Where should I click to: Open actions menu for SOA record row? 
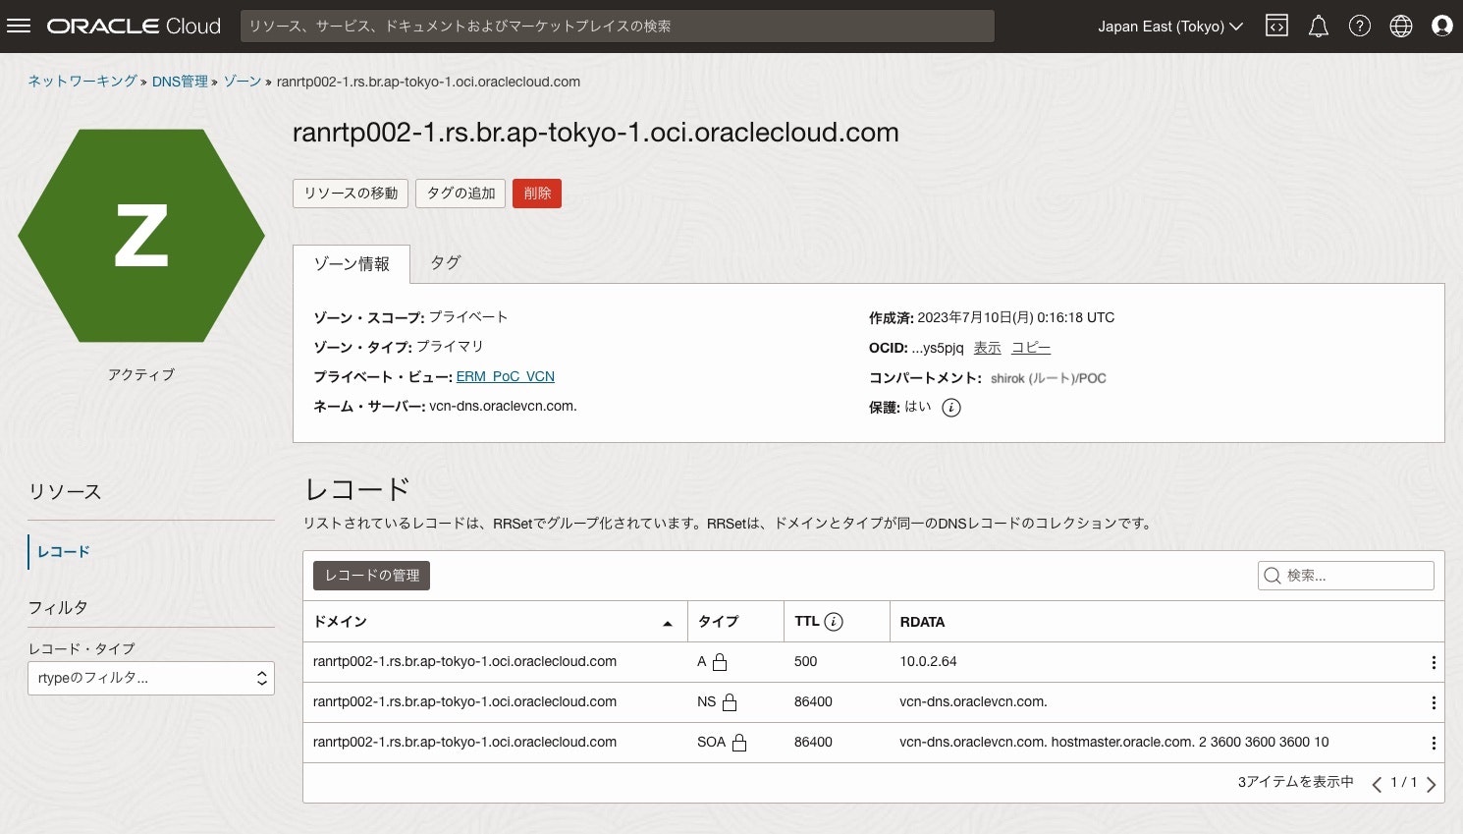1434,744
